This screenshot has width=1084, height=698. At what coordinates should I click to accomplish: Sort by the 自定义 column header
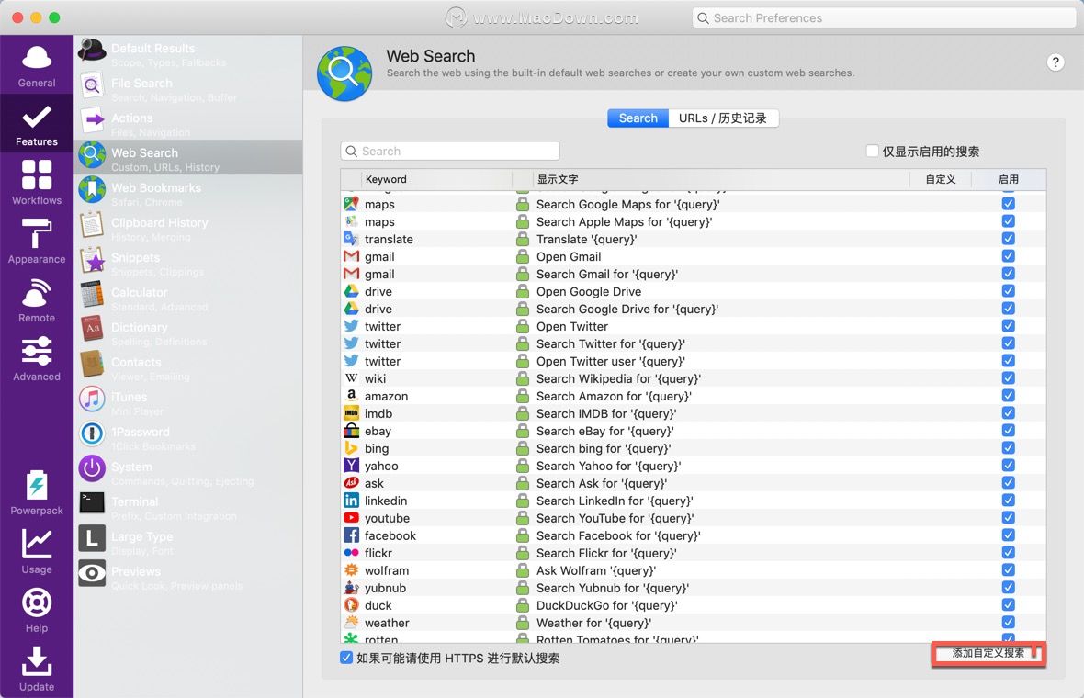940,179
